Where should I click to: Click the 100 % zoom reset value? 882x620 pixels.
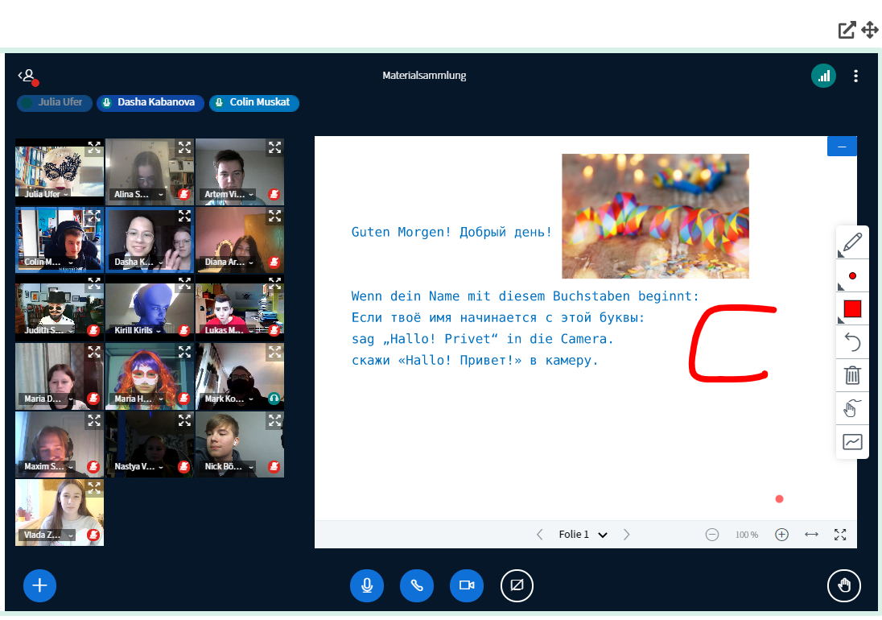click(x=747, y=535)
